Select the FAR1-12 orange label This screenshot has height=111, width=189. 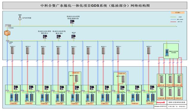[104, 104]
